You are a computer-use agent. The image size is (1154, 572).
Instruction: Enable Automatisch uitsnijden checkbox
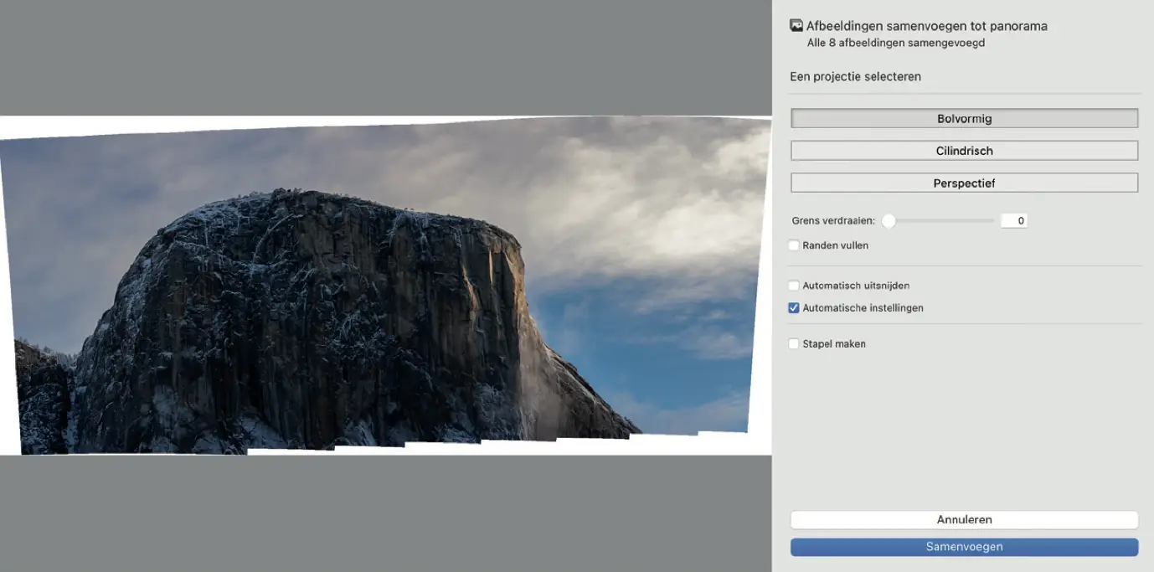(x=794, y=286)
